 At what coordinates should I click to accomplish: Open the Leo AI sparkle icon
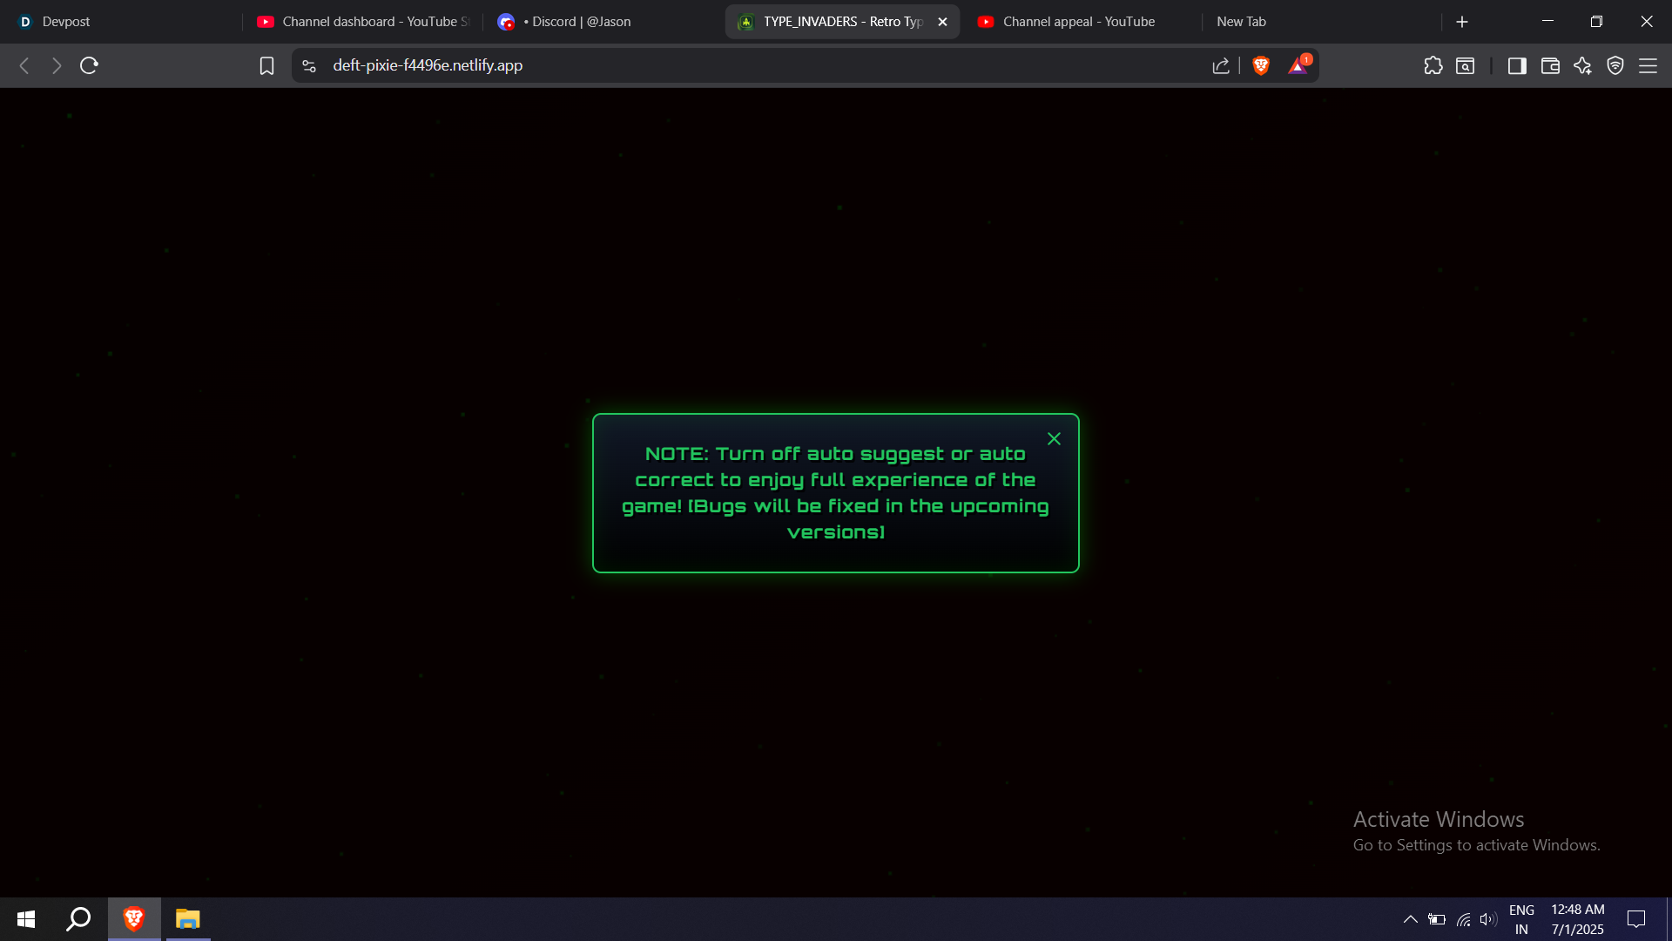[x=1582, y=65]
